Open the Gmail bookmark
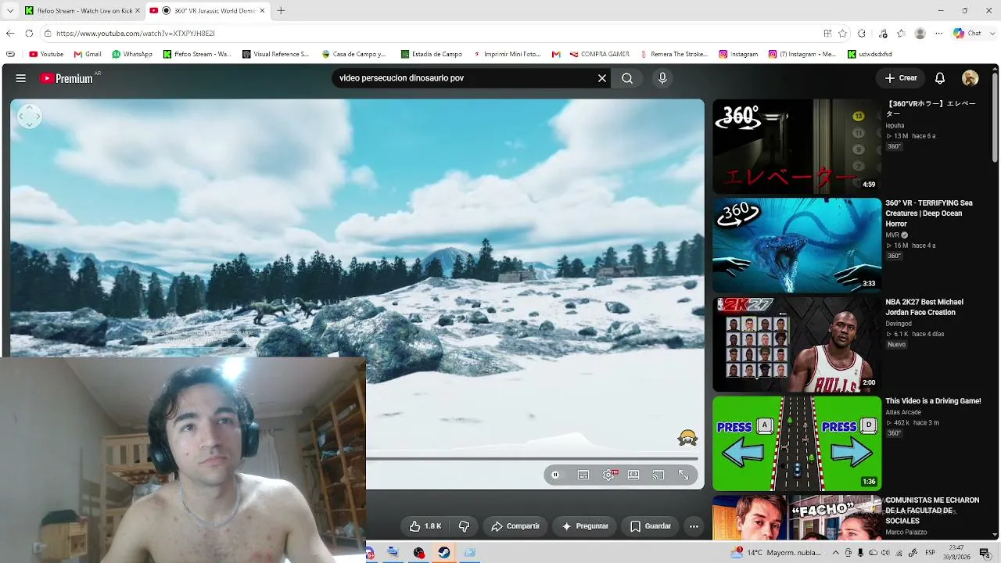 [x=88, y=55]
